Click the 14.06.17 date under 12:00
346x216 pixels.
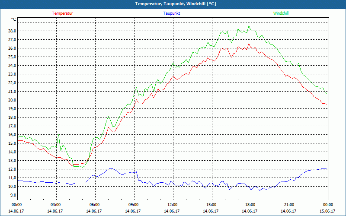tap(172, 211)
